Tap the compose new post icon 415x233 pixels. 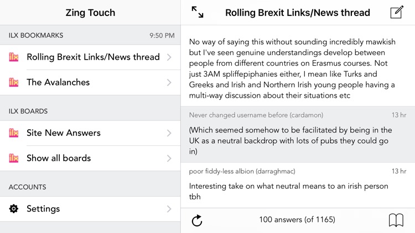(x=397, y=12)
